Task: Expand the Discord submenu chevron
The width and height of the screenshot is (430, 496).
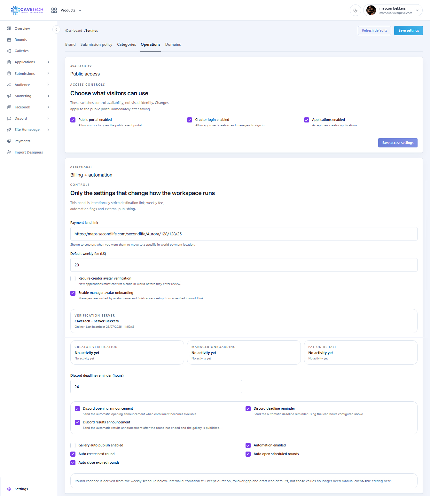Action: point(48,118)
